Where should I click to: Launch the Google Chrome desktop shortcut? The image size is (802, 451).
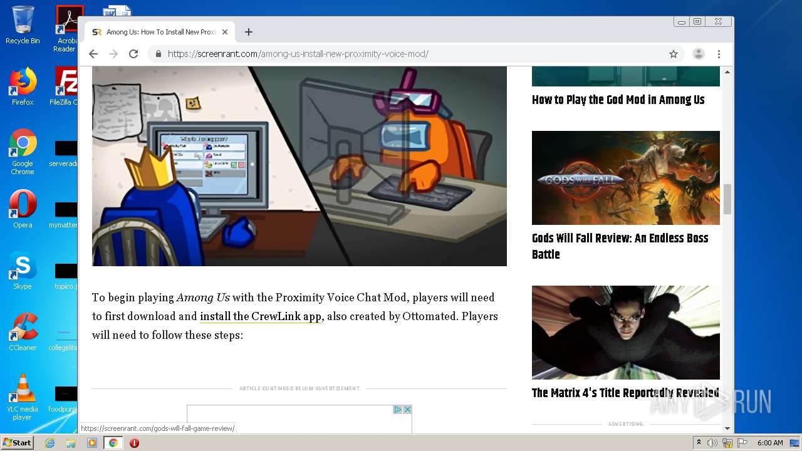point(23,152)
